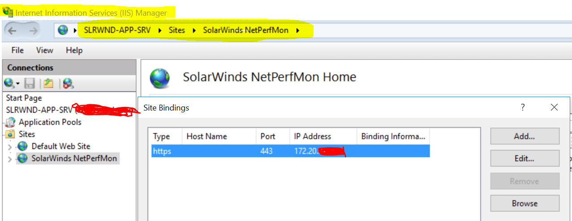Click the Sites folder icon
572x221 pixels.
(x=10, y=134)
